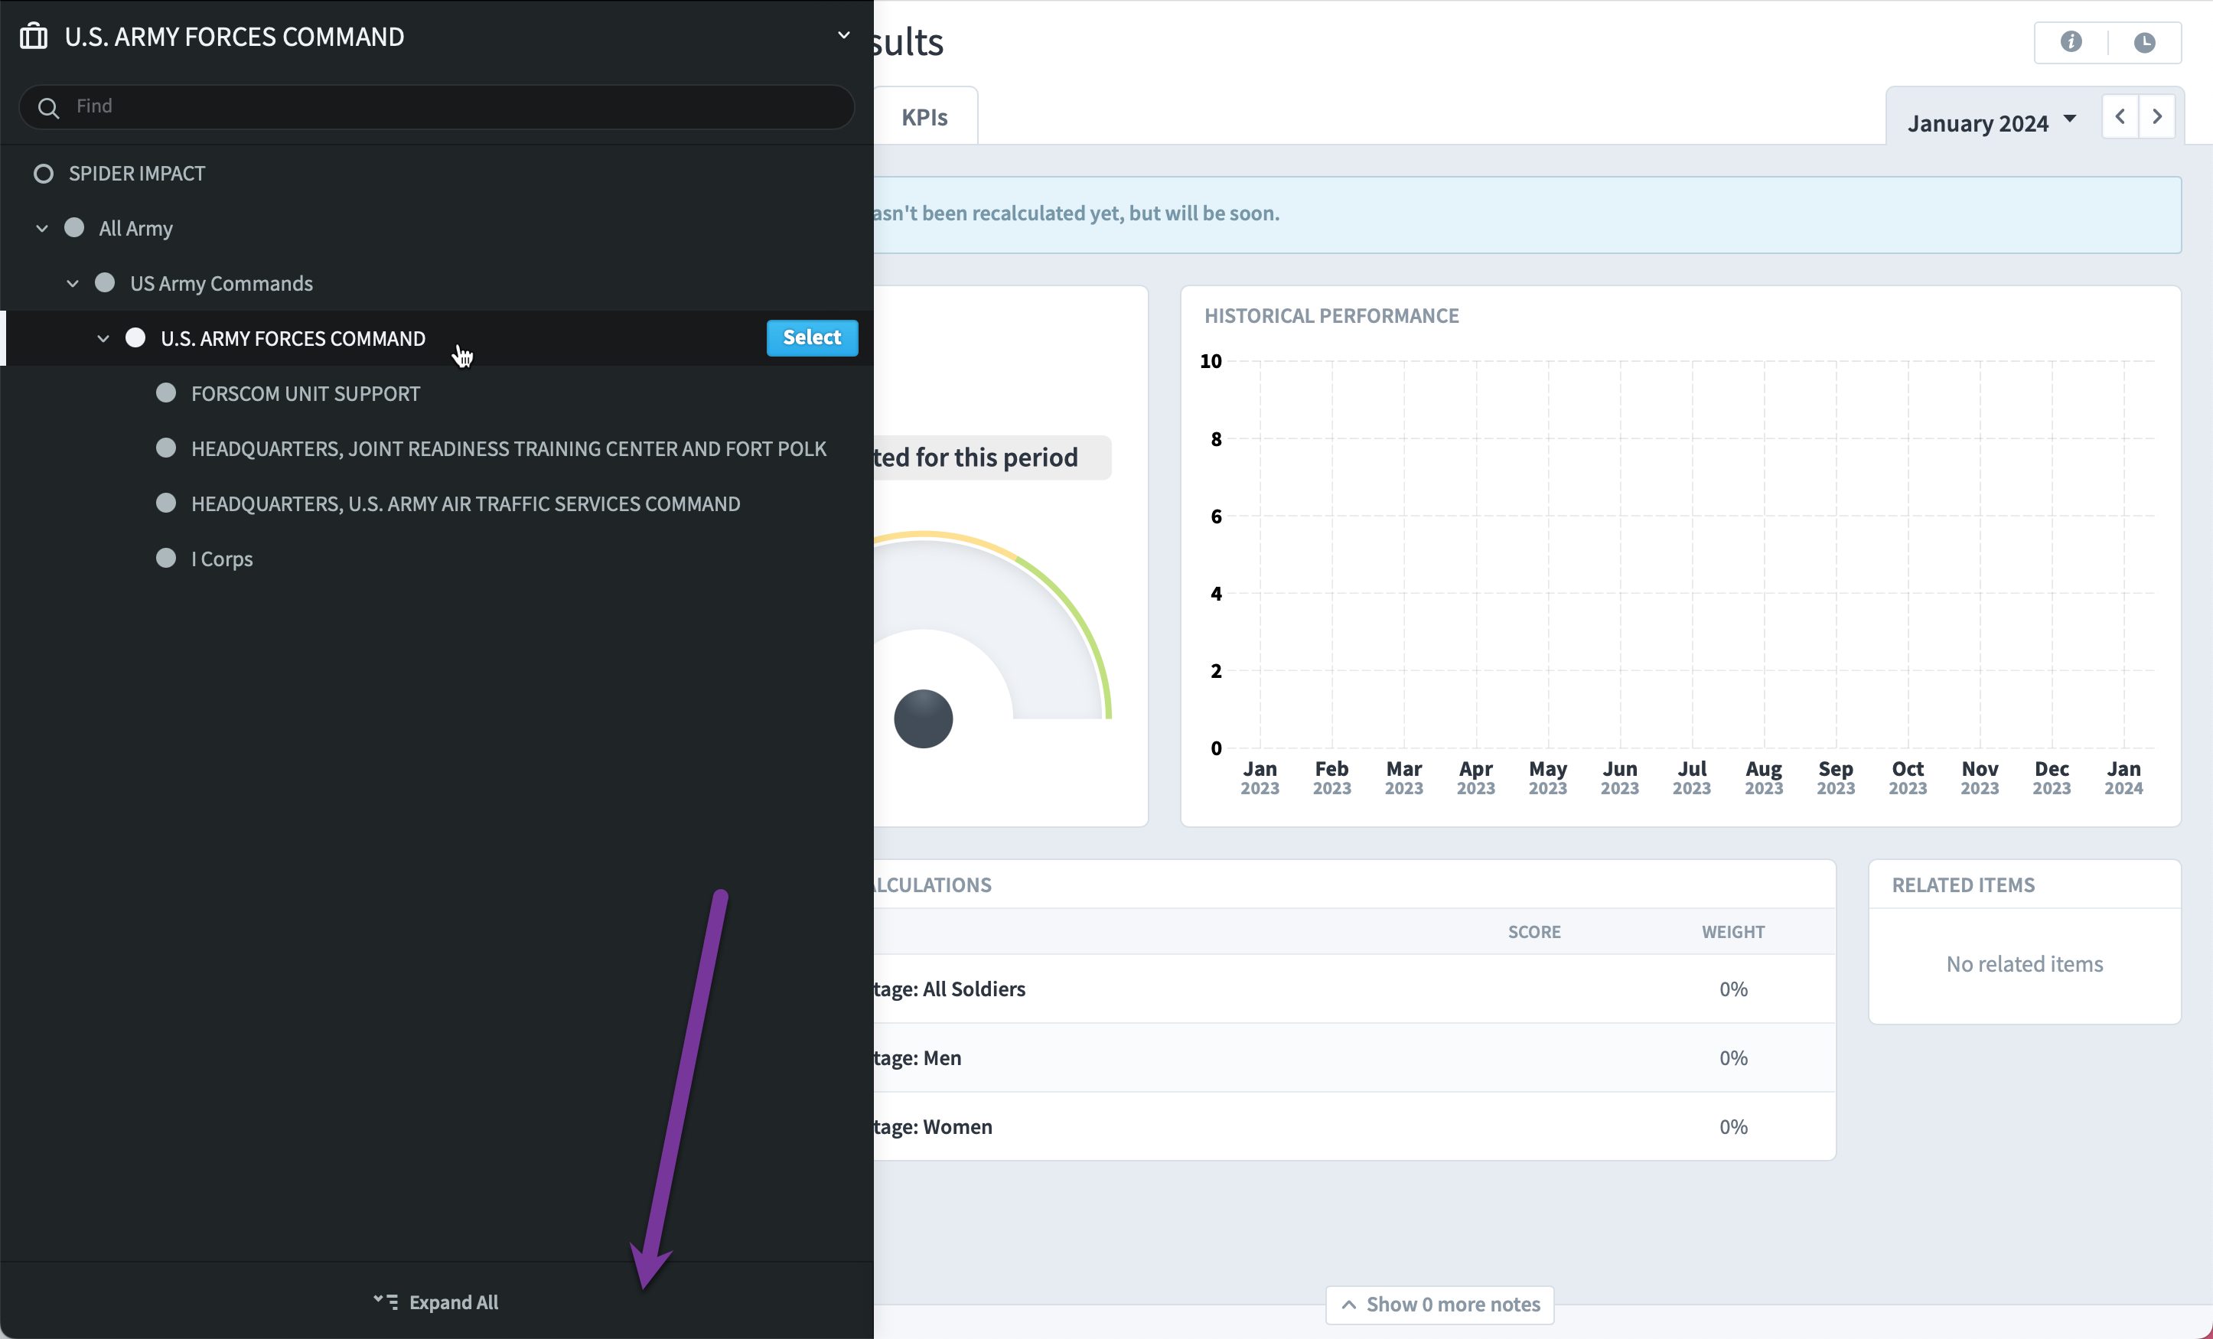Click Jun 2023 label on chart axis
The height and width of the screenshot is (1339, 2213).
coord(1619,777)
